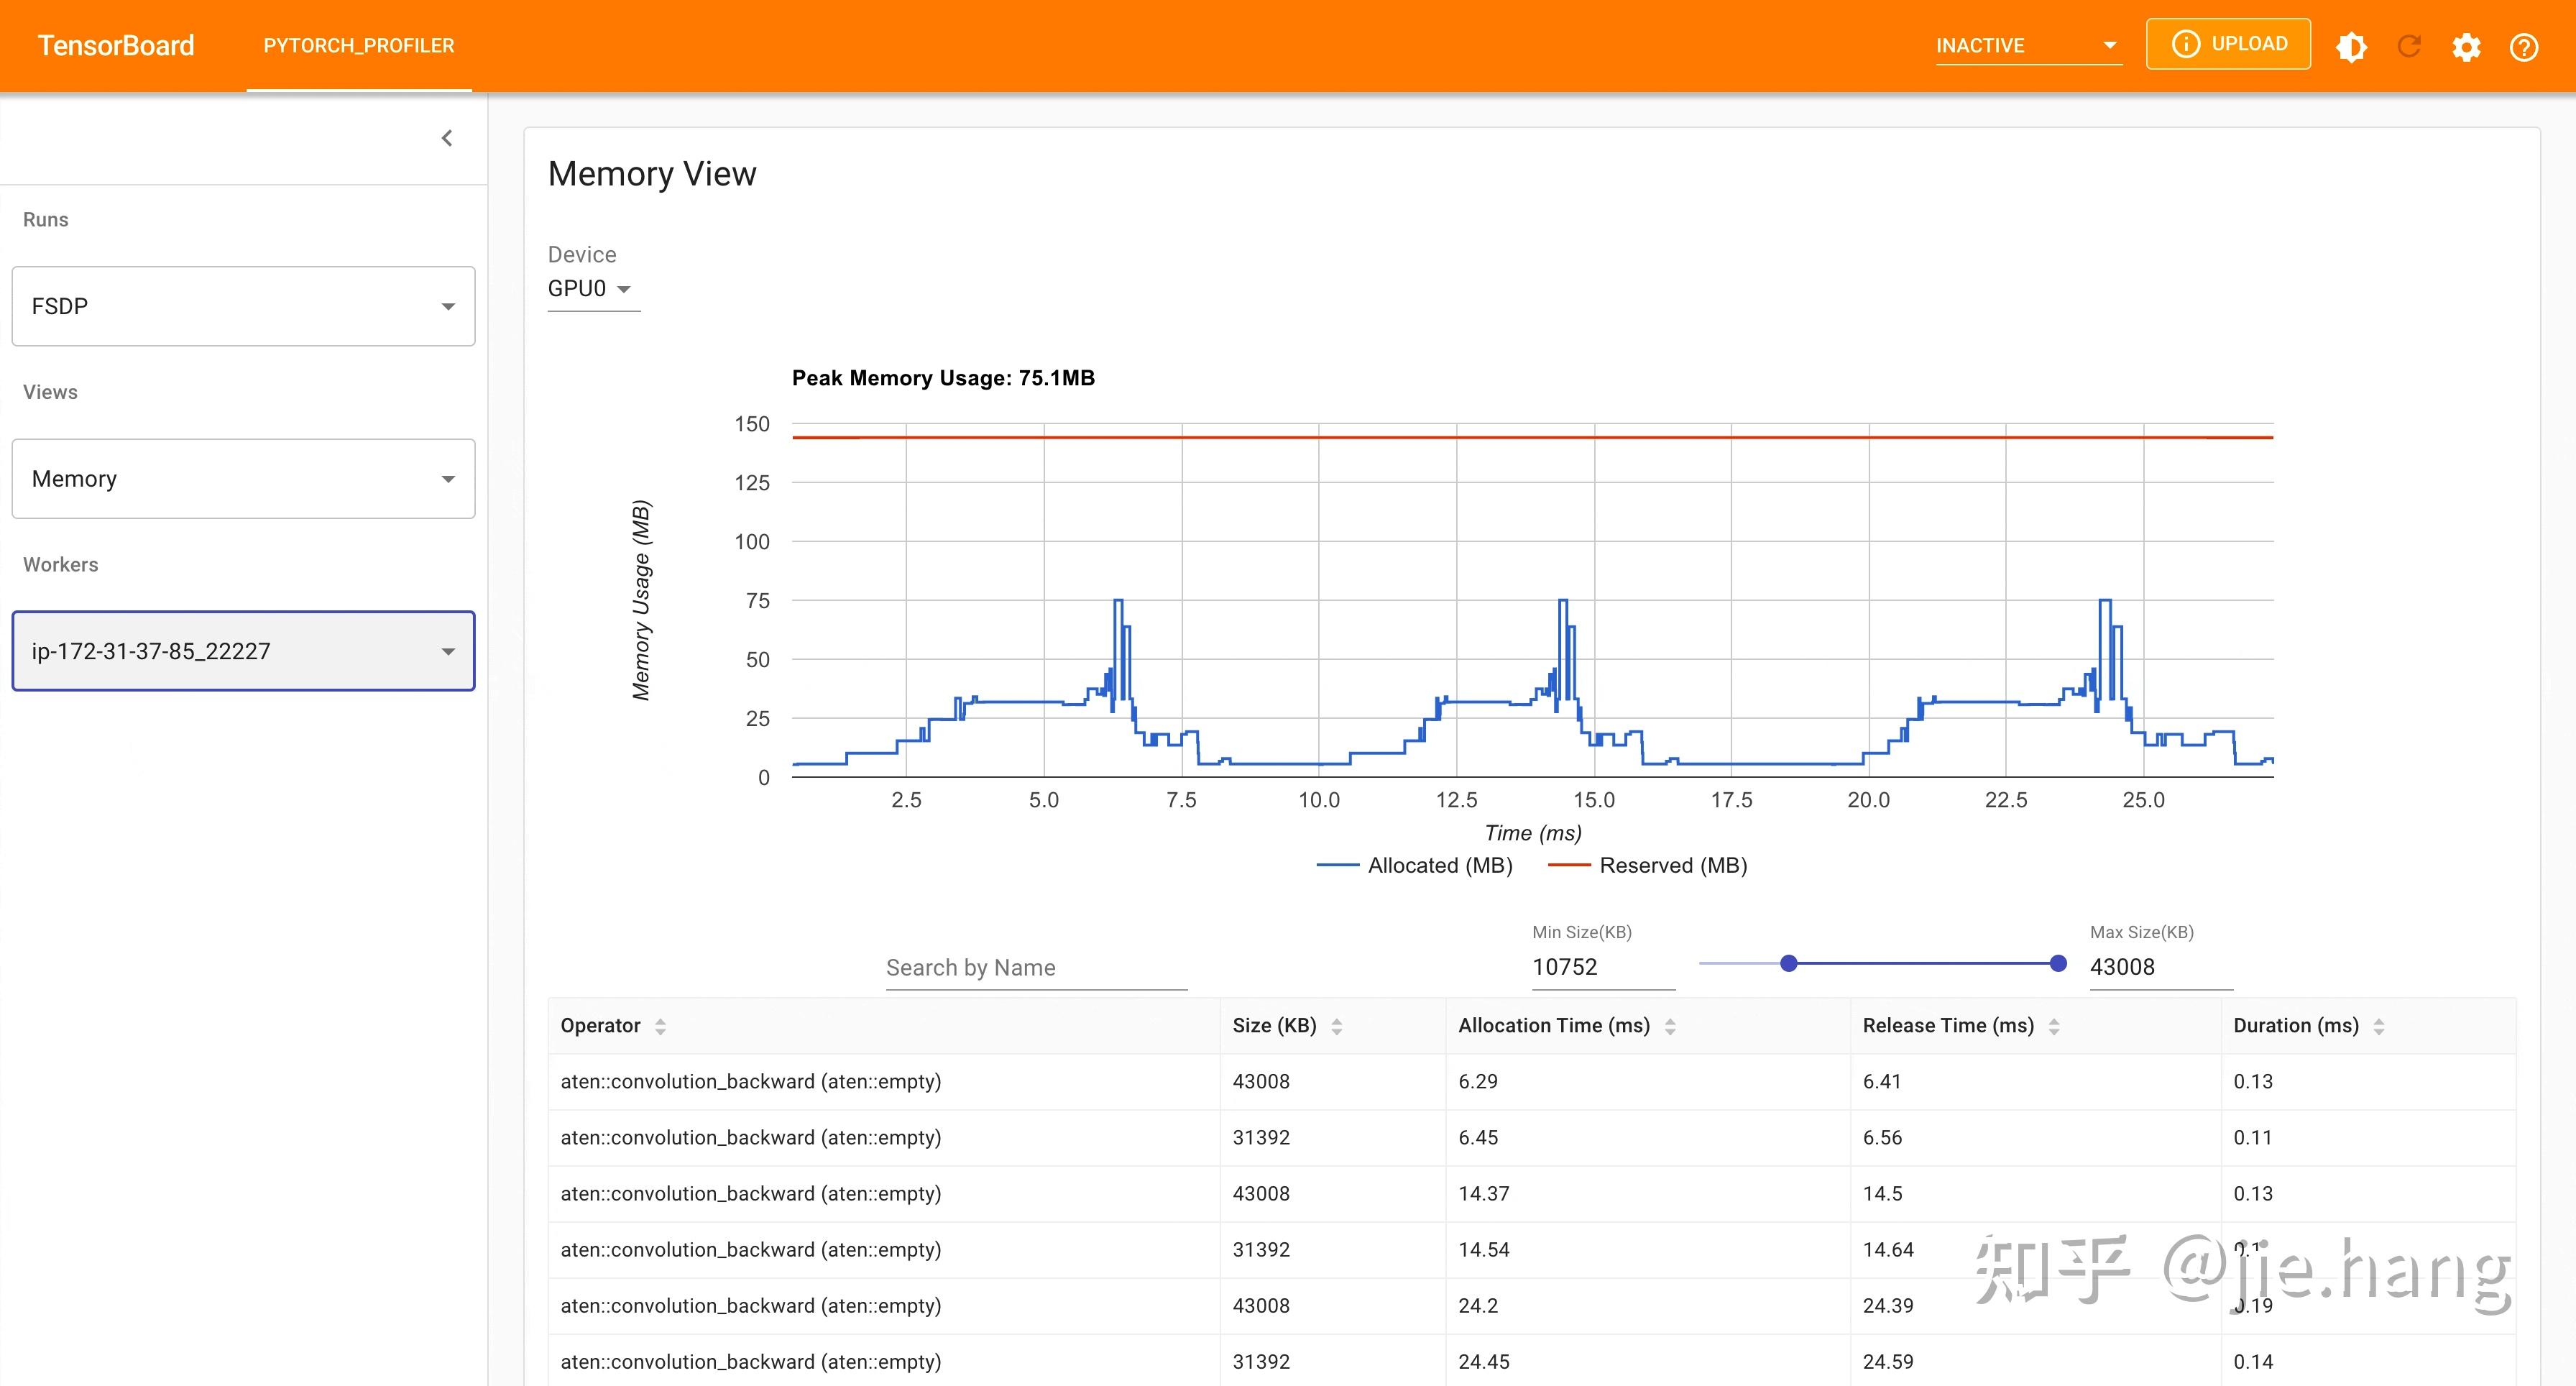
Task: Open the help question mark icon
Action: [x=2524, y=47]
